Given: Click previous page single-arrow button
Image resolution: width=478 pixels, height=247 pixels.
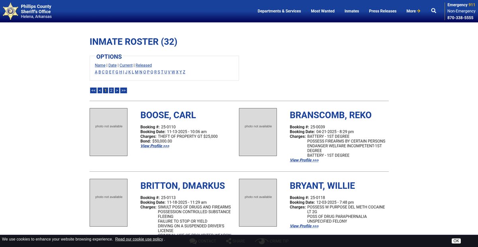Looking at the screenshot, I should pyautogui.click(x=100, y=90).
